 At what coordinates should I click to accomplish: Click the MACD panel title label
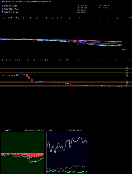pos(8,130)
